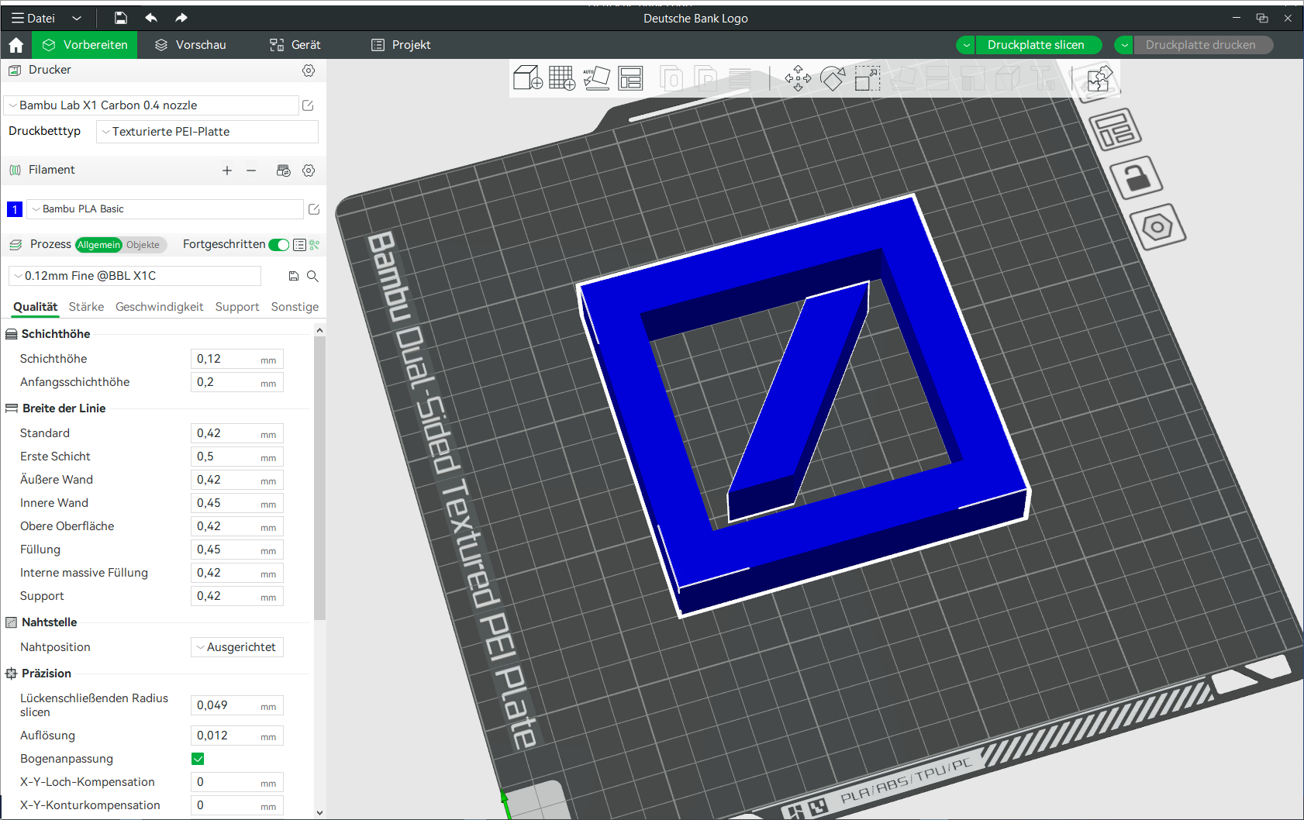Viewport: 1304px width, 820px height.
Task: Edit the Bambu Lab X1 Carbon printer preset
Action: (x=308, y=105)
